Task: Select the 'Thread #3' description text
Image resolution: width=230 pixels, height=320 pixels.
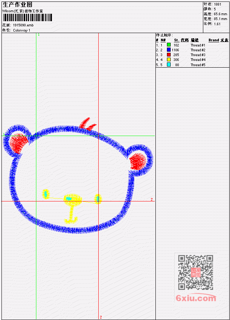Action: (x=198, y=55)
